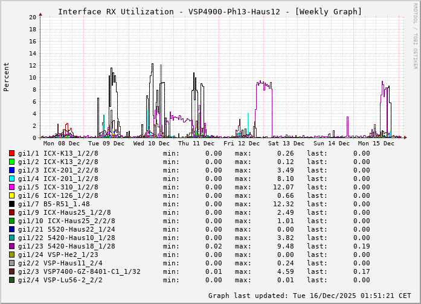This screenshot has width=421, height=304.
Task: Click the dark green gi2/4 VSP-Lu56-2 legend swatch
Action: click(12, 280)
